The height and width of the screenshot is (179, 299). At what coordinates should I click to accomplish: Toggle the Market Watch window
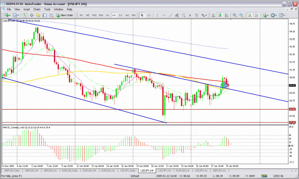pos(25,15)
